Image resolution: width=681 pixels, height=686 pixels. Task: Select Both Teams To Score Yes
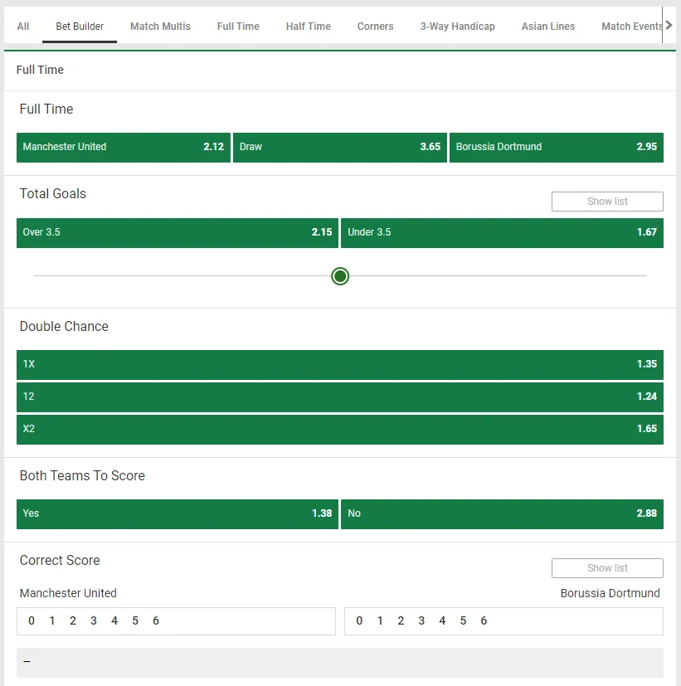point(178,513)
